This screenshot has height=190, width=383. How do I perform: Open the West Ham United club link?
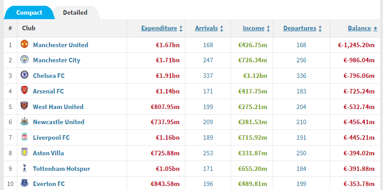pos(58,107)
